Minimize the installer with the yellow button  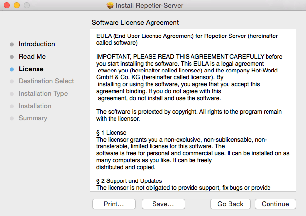tap(17, 6)
